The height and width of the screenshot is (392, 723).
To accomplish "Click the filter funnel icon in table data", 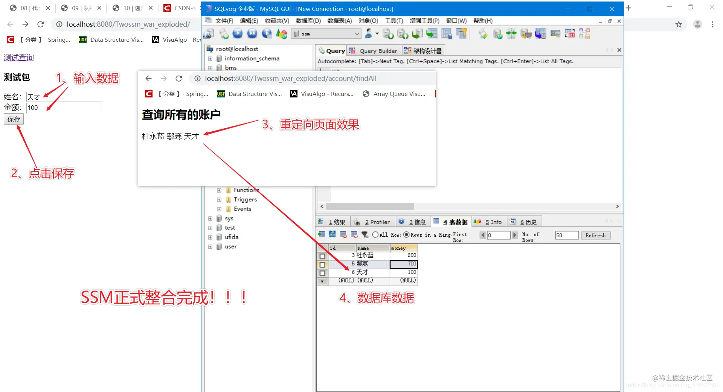I will coord(365,234).
